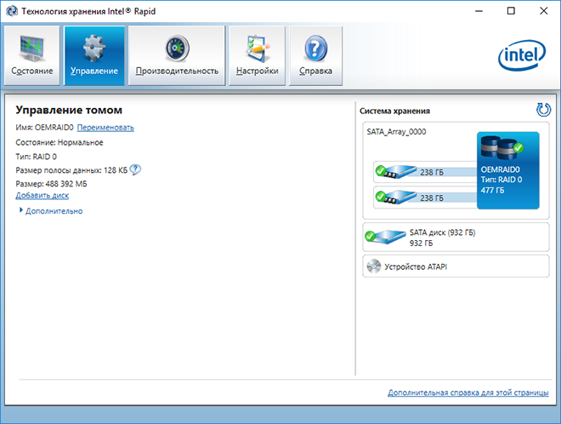Screen dimensions: 561x424
Task: Open the Состояние tab
Action: [31, 55]
